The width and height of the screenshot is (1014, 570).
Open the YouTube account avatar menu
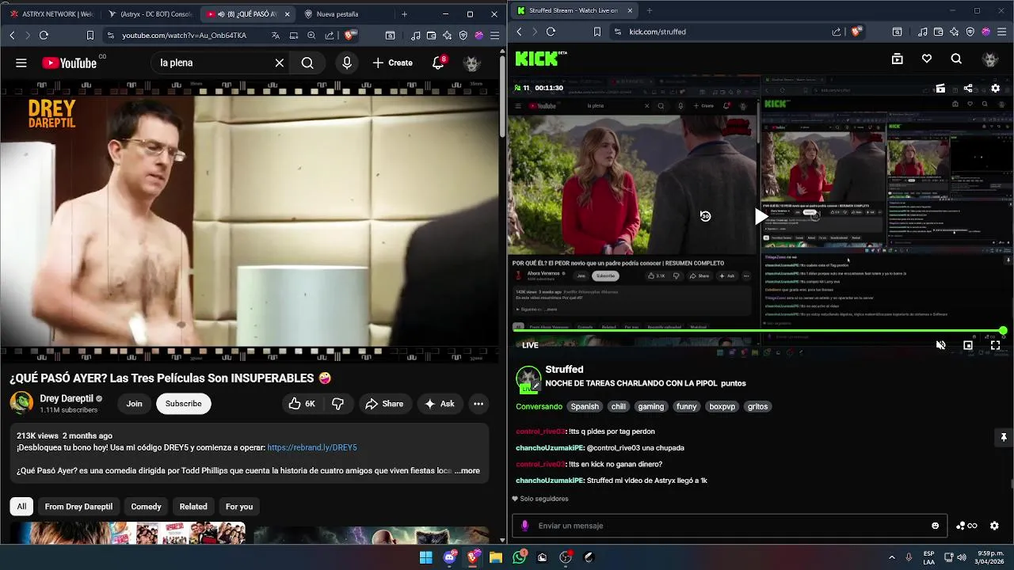pyautogui.click(x=472, y=63)
